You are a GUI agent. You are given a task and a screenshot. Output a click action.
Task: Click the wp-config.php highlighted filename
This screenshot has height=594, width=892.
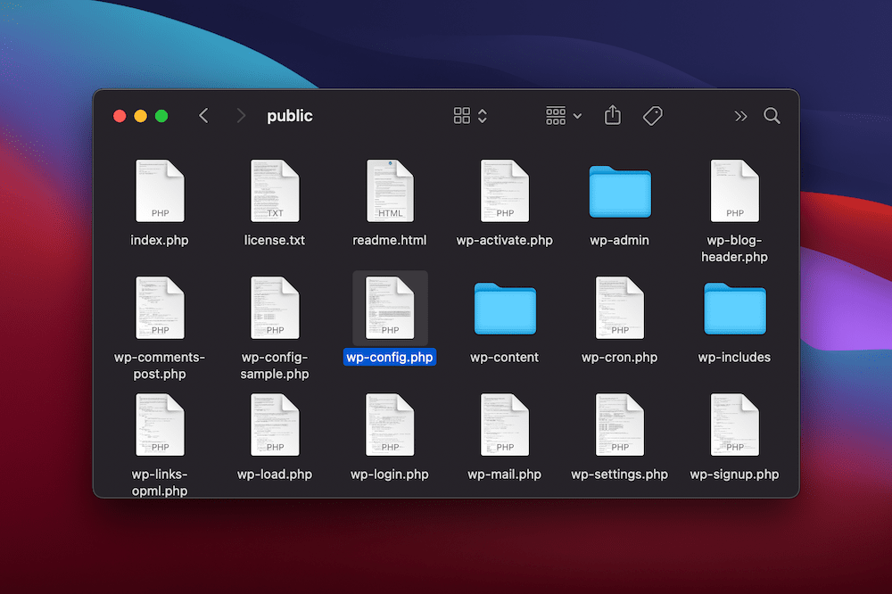pyautogui.click(x=390, y=358)
